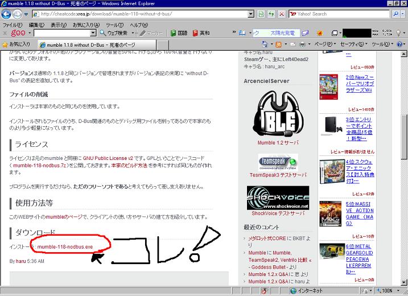This screenshot has height=296, width=408.
Task: Click the orange RSS feeds icon
Action: (x=278, y=44)
